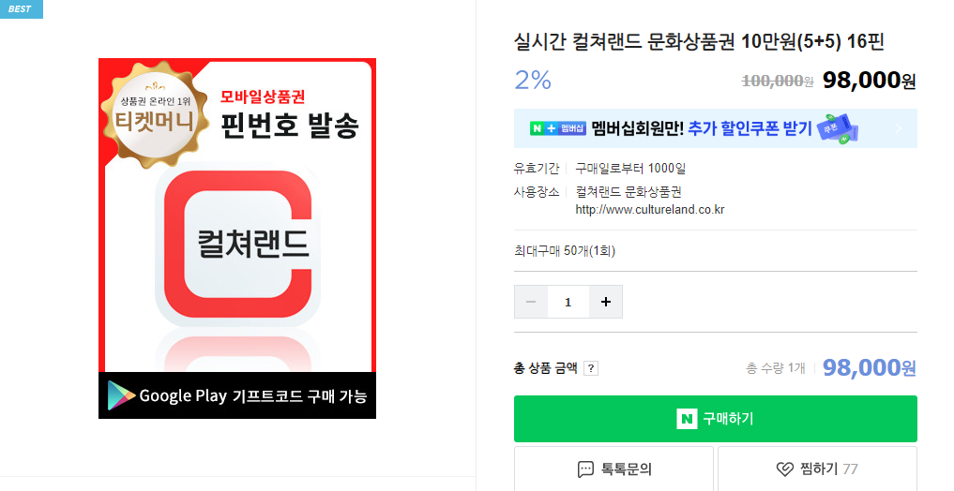Click the 컬쳐랜드 product thumbnail image
Image resolution: width=954 pixels, height=491 pixels.
tap(237, 238)
